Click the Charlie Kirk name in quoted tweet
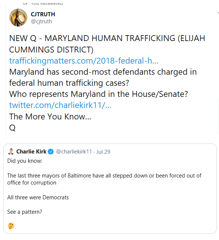This screenshot has height=240, width=219. pyautogui.click(x=31, y=152)
